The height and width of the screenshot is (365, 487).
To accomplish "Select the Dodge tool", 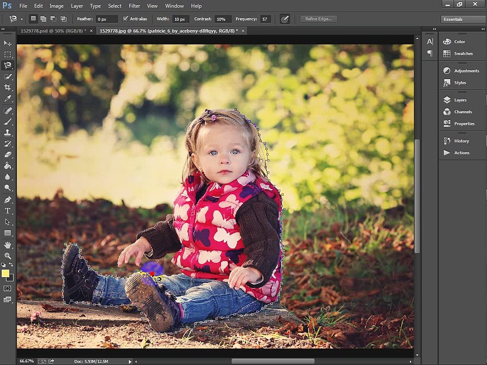I will 8,188.
